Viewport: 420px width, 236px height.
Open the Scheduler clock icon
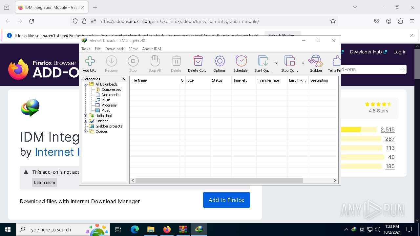[x=241, y=64]
